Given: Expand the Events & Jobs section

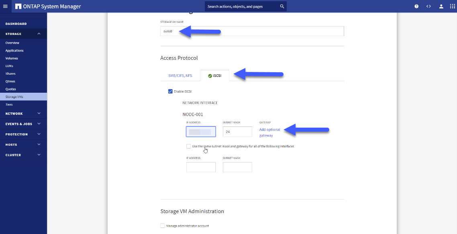Looking at the screenshot, I should click(39, 124).
